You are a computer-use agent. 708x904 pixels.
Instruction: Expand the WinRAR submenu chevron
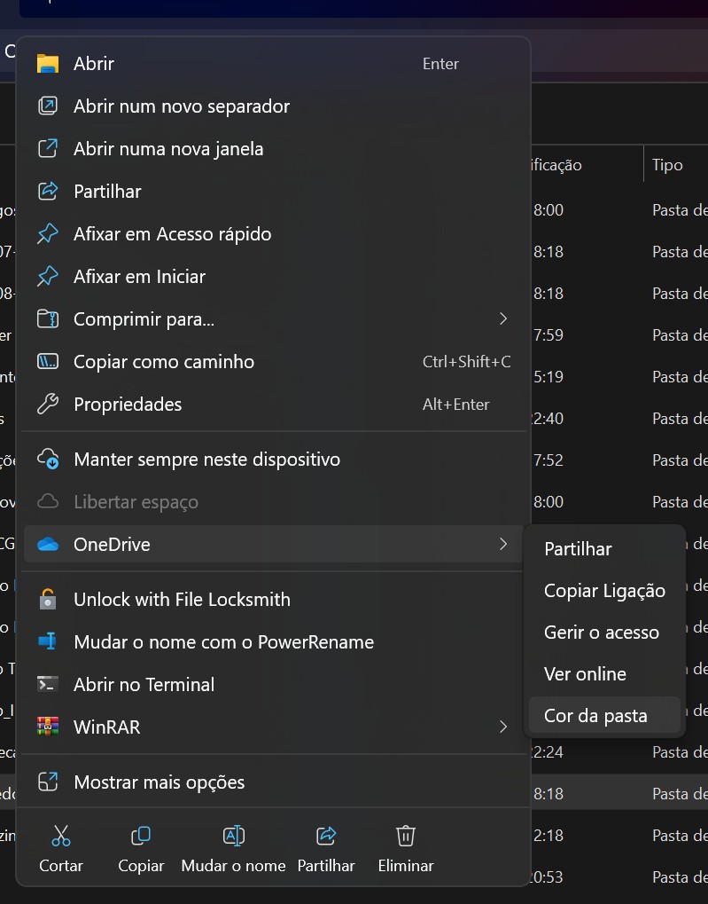pos(503,727)
